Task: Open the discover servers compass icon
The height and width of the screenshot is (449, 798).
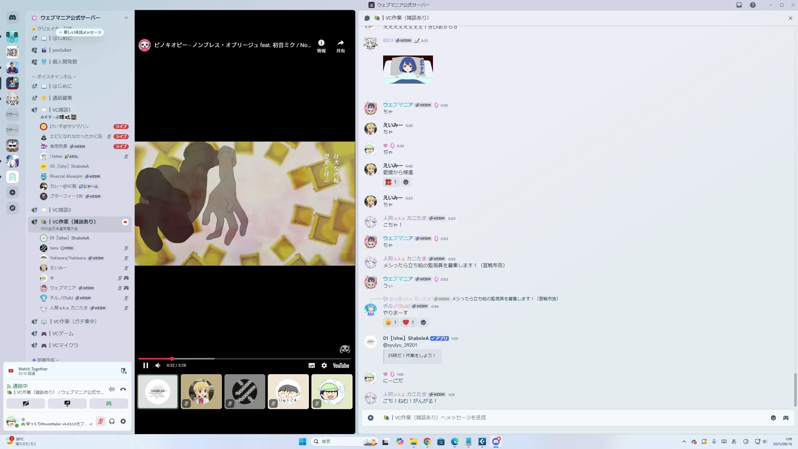Action: point(12,208)
